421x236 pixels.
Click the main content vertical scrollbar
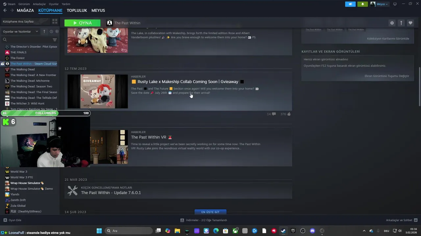click(419, 87)
